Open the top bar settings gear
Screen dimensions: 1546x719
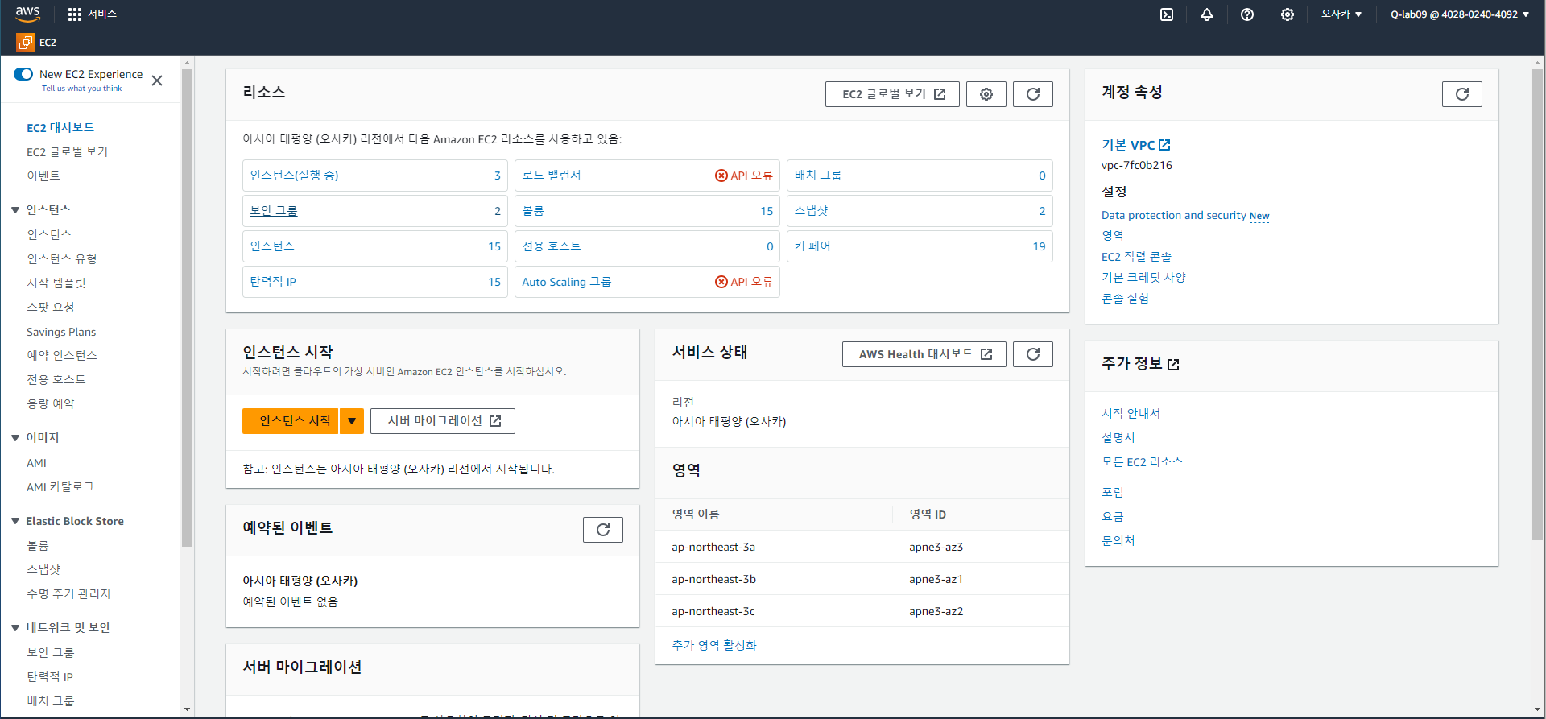[1287, 14]
